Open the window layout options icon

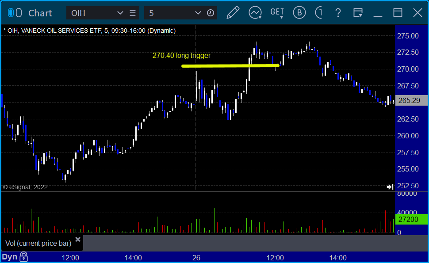[358, 13]
